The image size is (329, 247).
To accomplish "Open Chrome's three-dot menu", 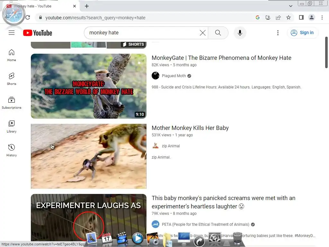I will (322, 17).
